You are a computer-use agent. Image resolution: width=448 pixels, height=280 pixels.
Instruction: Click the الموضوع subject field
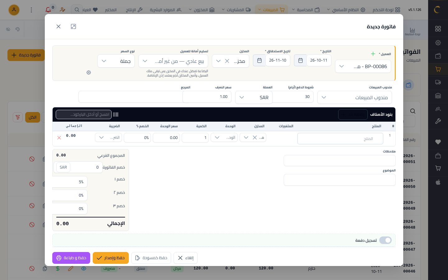[340, 180]
